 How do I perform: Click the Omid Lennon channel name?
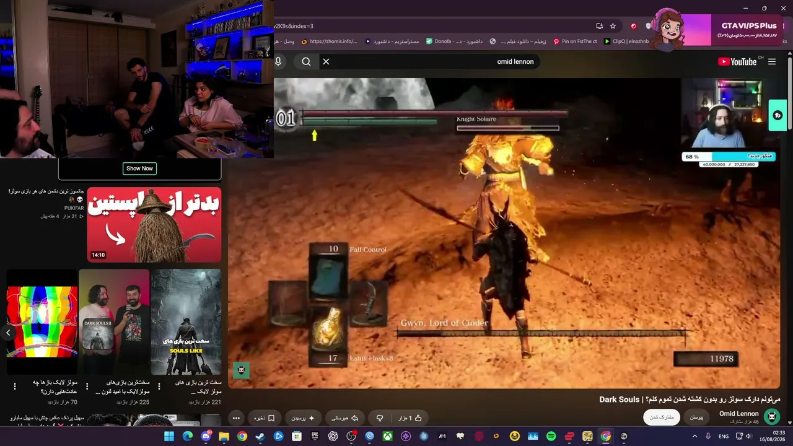click(x=739, y=413)
